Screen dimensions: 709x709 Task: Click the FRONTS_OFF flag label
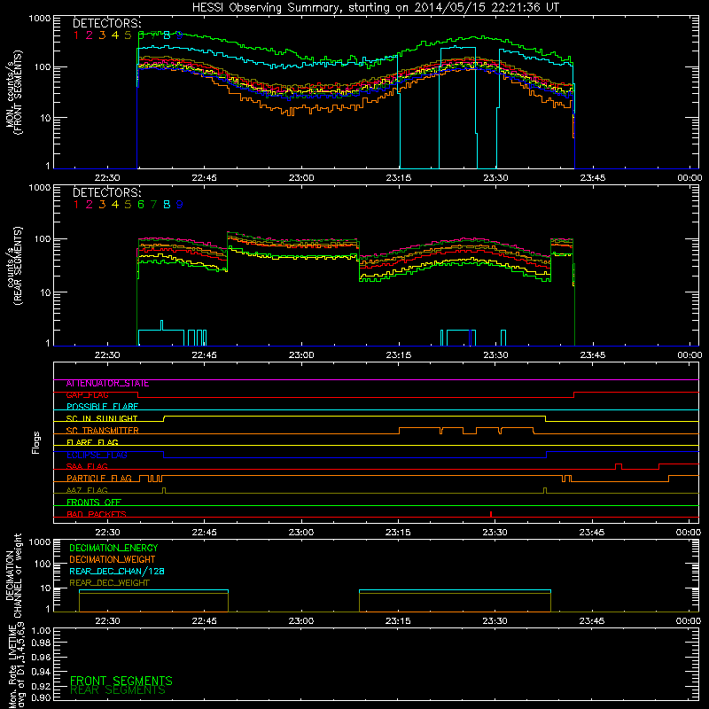(94, 503)
